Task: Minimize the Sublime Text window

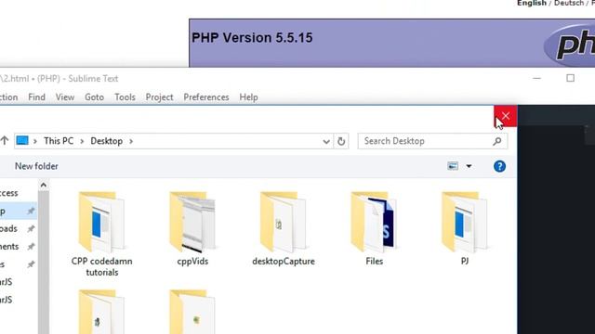Action: pyautogui.click(x=536, y=78)
